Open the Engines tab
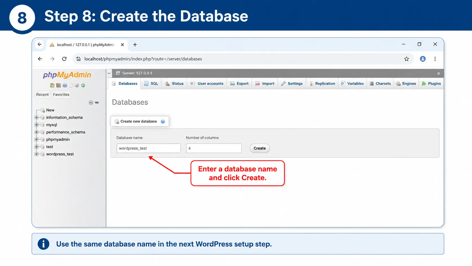Screen dimensions: 472x266 pos(406,84)
